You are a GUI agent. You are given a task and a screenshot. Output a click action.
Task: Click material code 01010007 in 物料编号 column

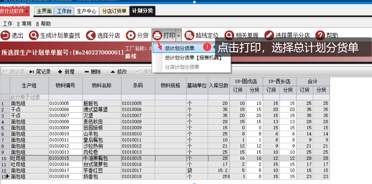point(65,115)
